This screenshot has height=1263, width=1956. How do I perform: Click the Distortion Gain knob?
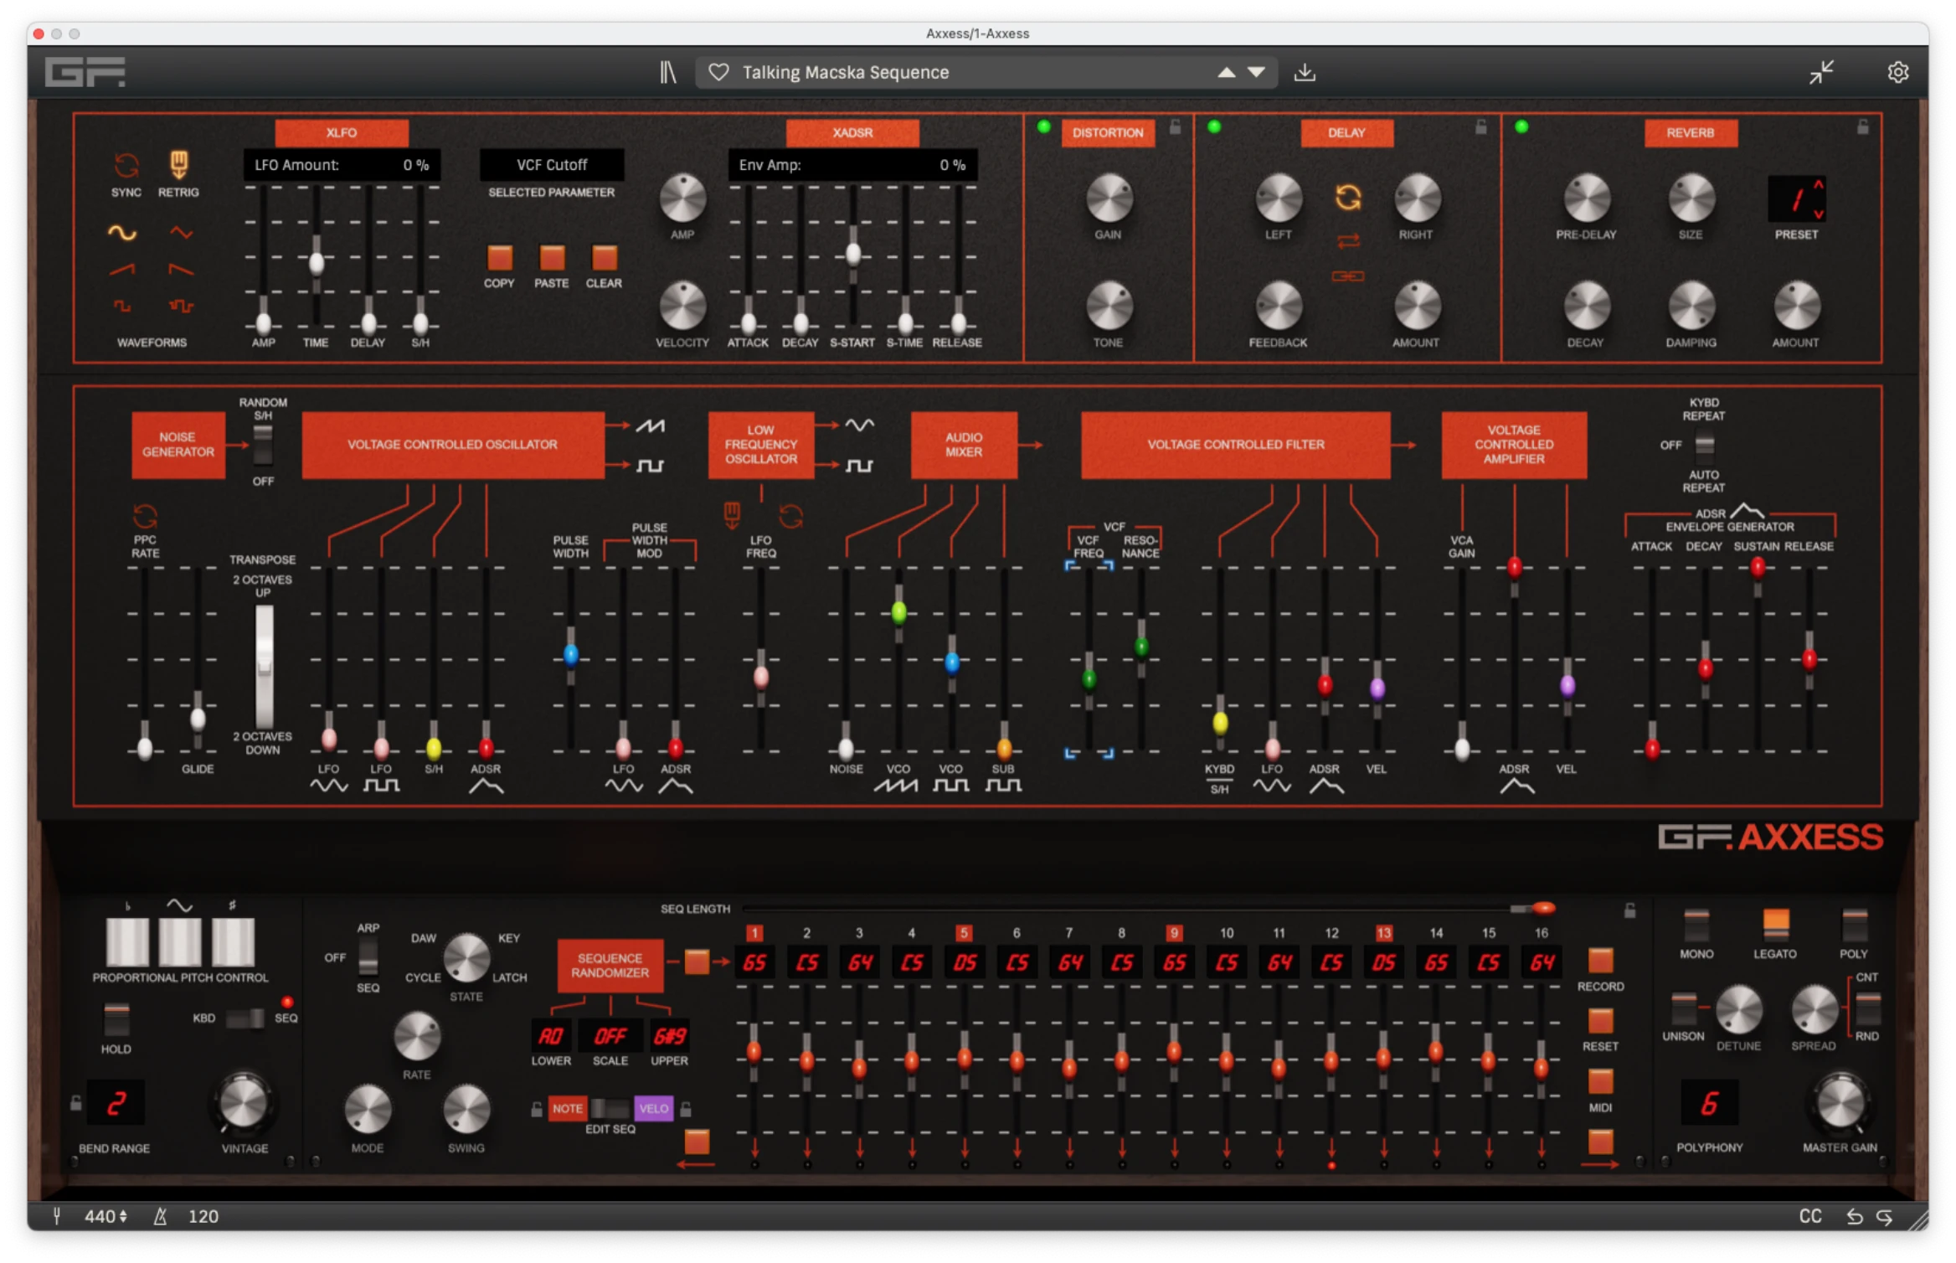[x=1109, y=198]
